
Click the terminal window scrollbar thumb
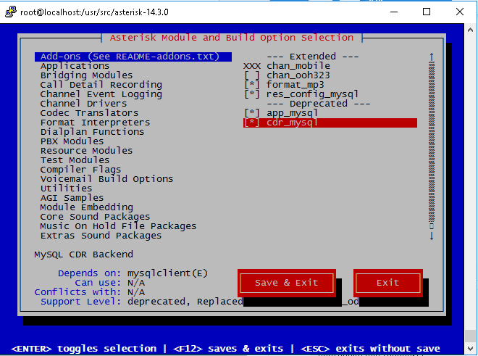(x=470, y=336)
